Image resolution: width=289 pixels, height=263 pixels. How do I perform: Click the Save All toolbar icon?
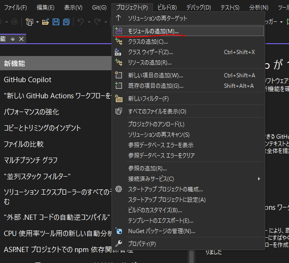(66, 22)
